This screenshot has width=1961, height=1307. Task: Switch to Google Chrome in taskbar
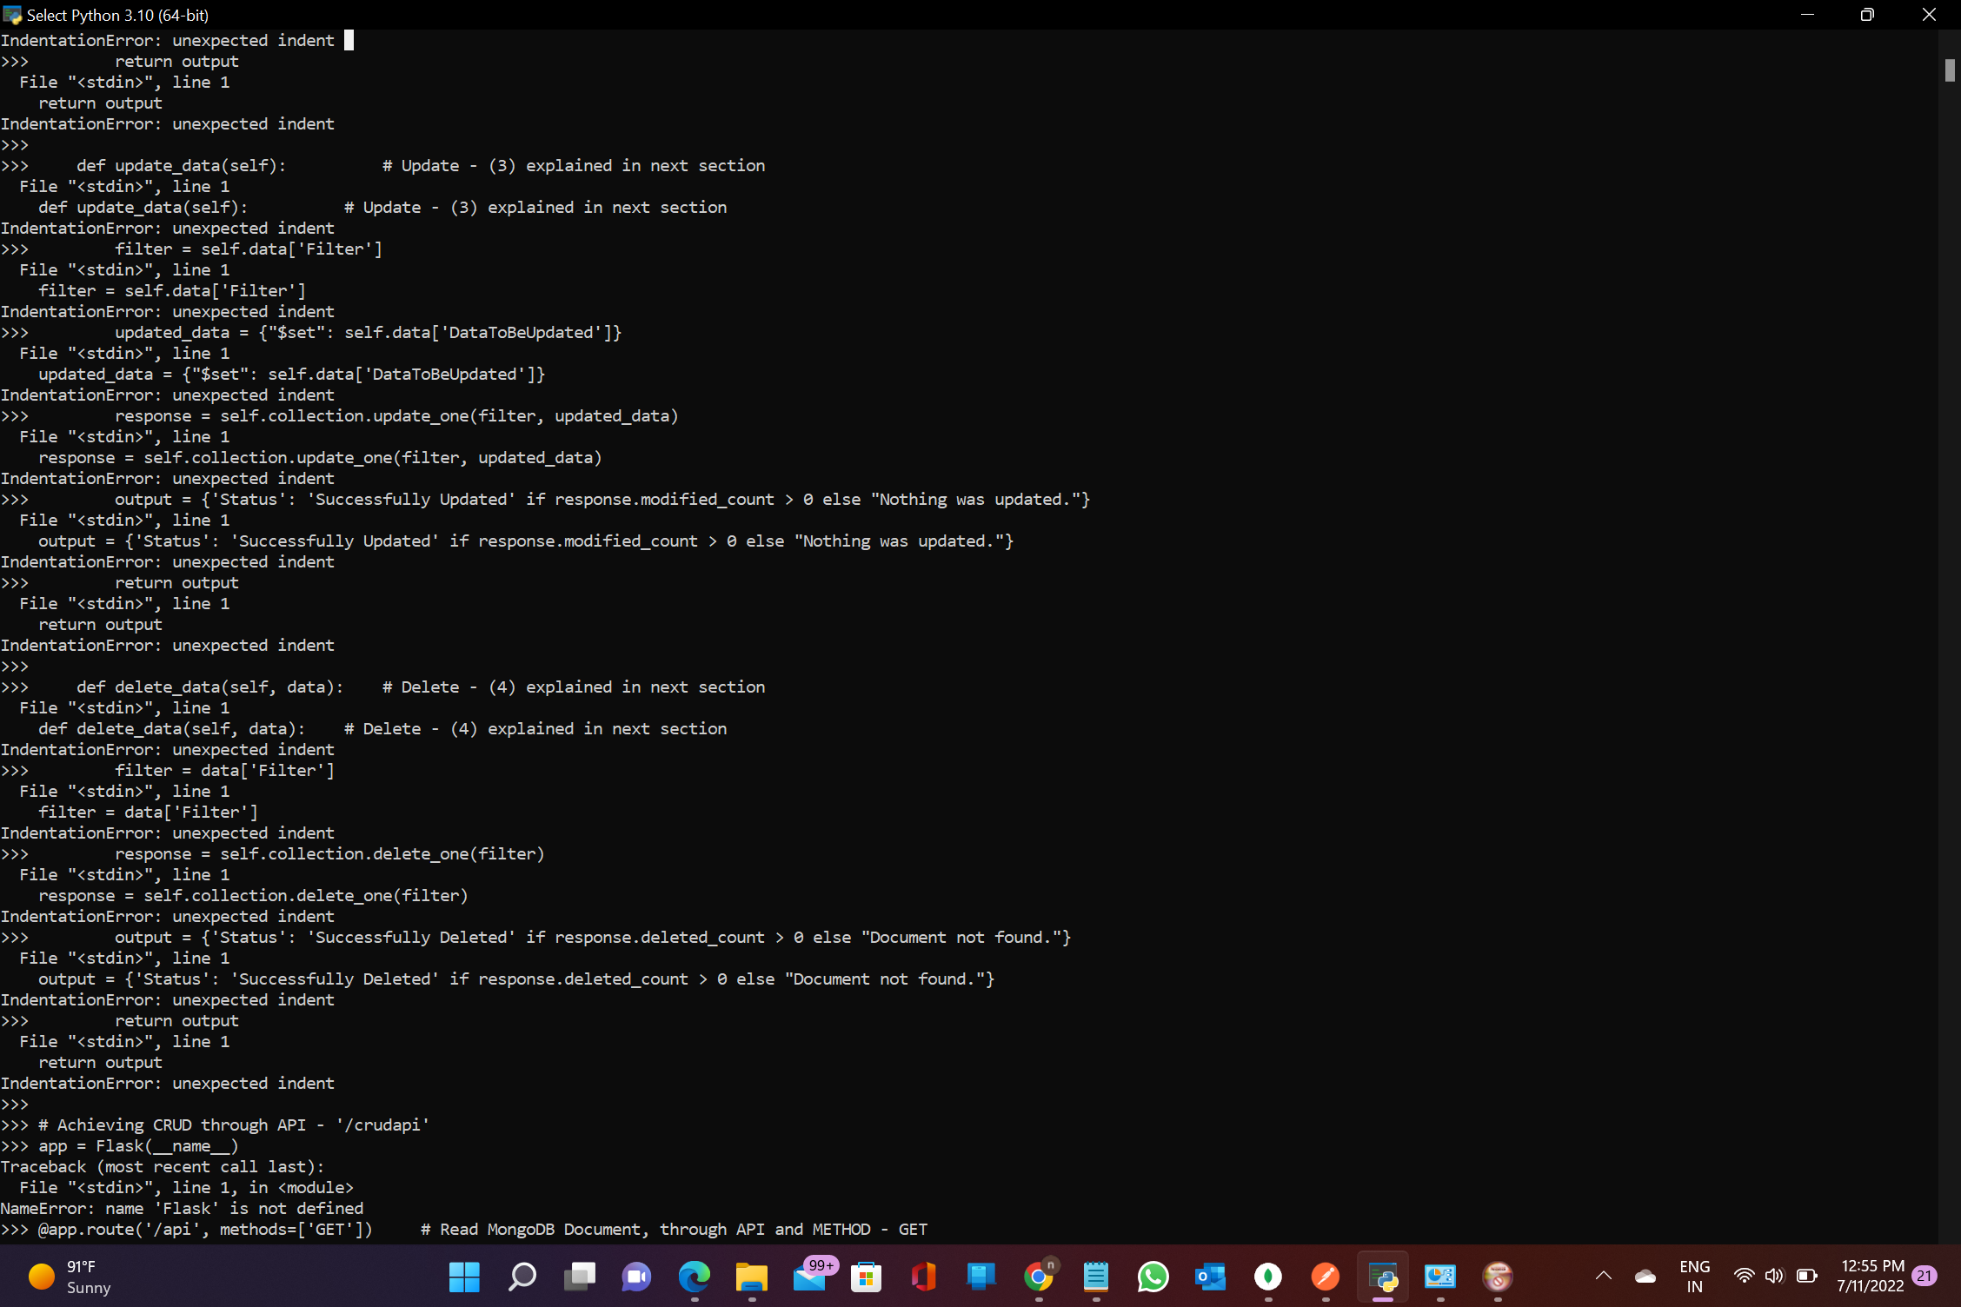[x=1038, y=1277]
